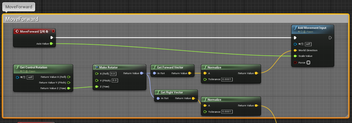The image size is (352, 123).
Task: Click the target self pin on Add Movement Input
Action: coord(295,44)
